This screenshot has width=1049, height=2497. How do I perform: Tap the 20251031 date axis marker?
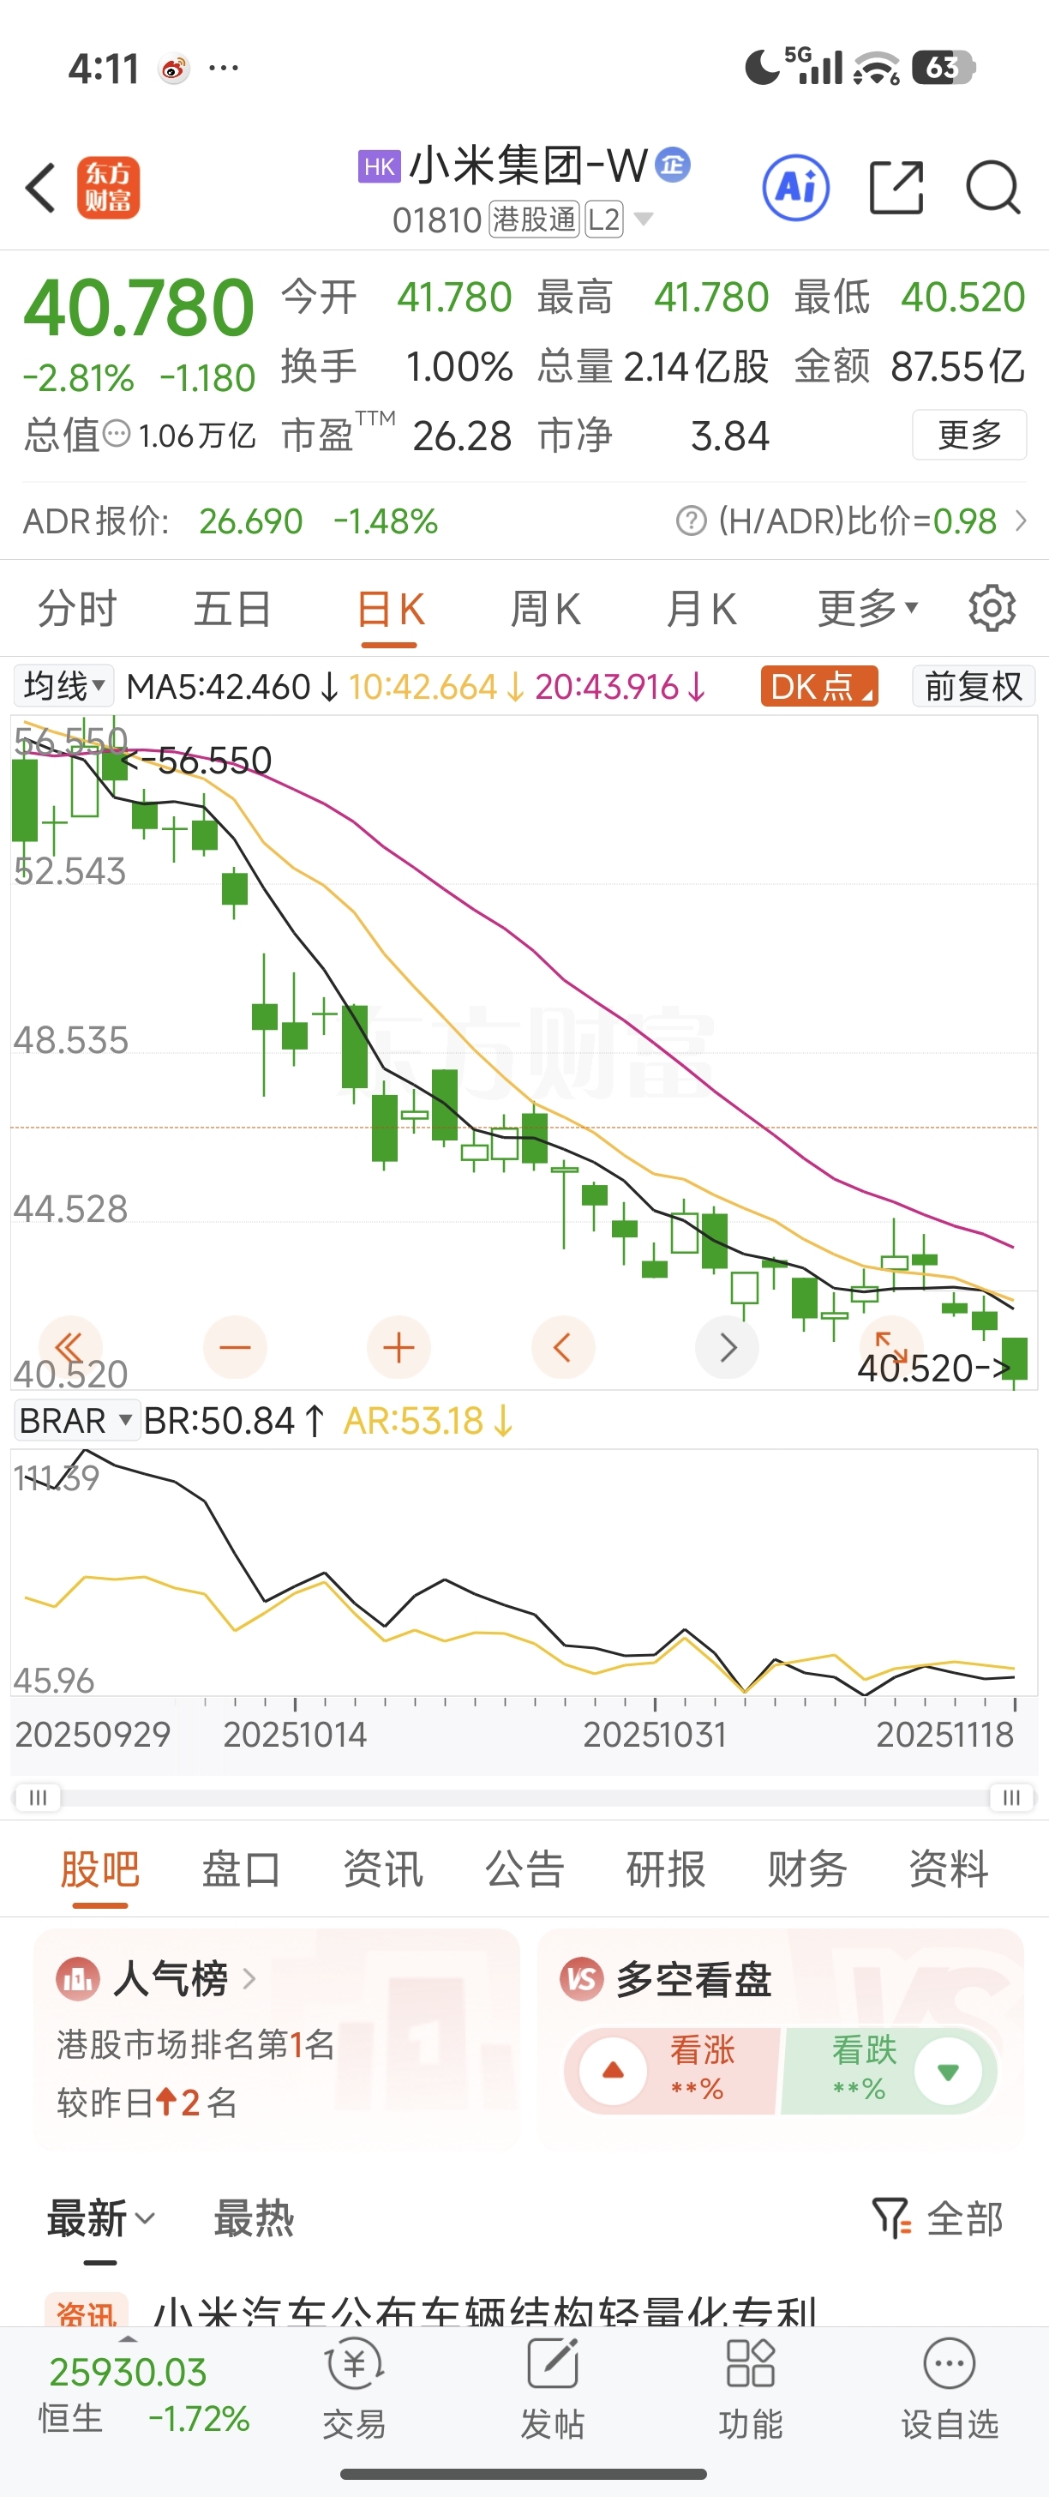655,1734
